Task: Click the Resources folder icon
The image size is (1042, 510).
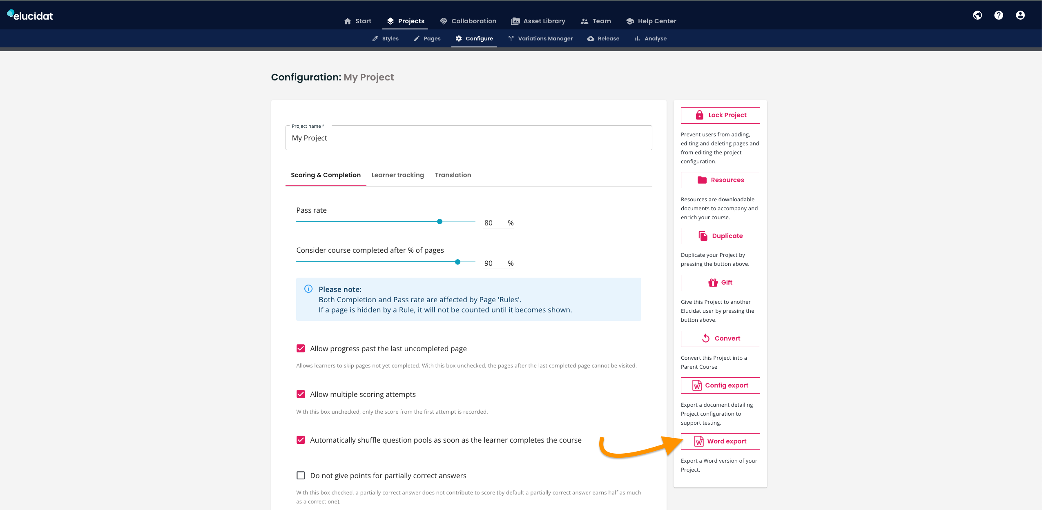Action: pyautogui.click(x=702, y=180)
